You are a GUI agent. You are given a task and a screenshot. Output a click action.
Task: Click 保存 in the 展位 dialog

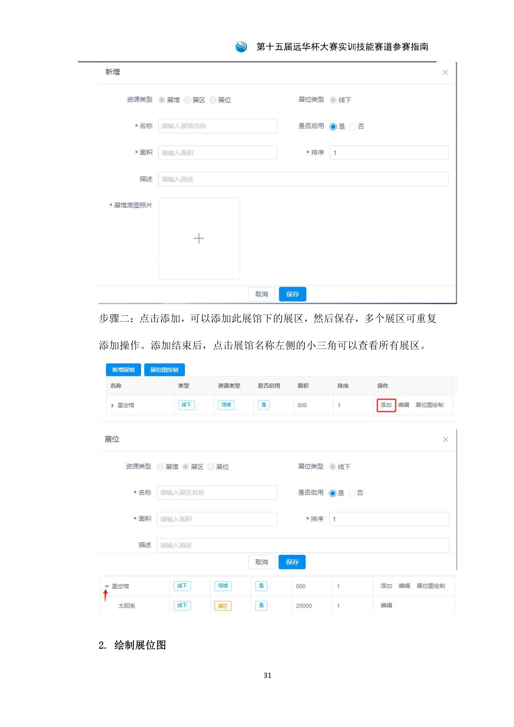coord(292,562)
